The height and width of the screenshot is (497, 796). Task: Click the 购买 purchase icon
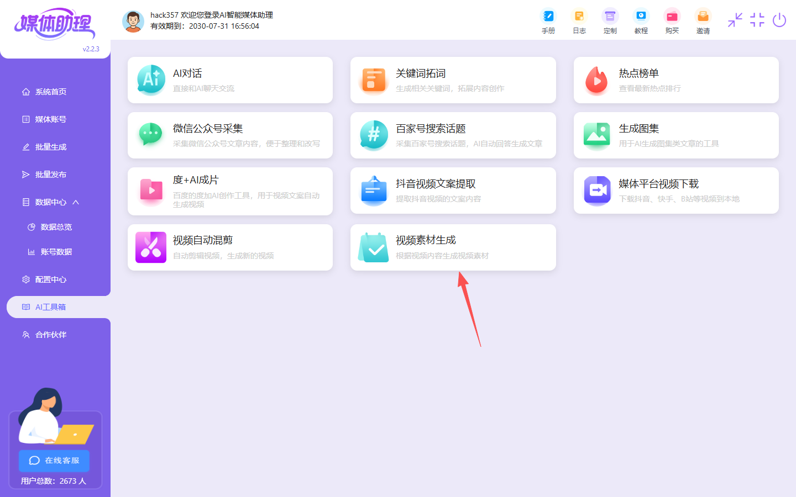point(672,22)
